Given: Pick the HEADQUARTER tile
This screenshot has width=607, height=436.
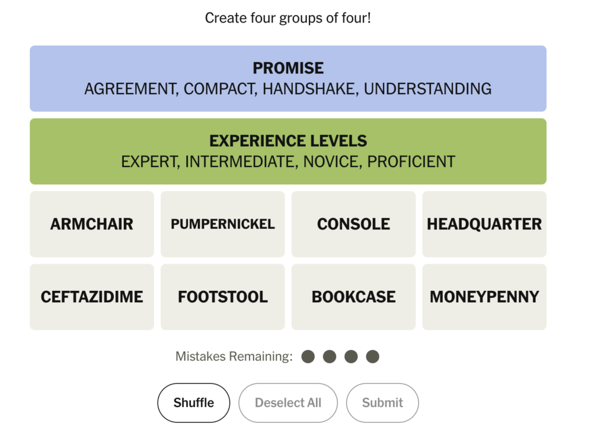Looking at the screenshot, I should click(484, 224).
